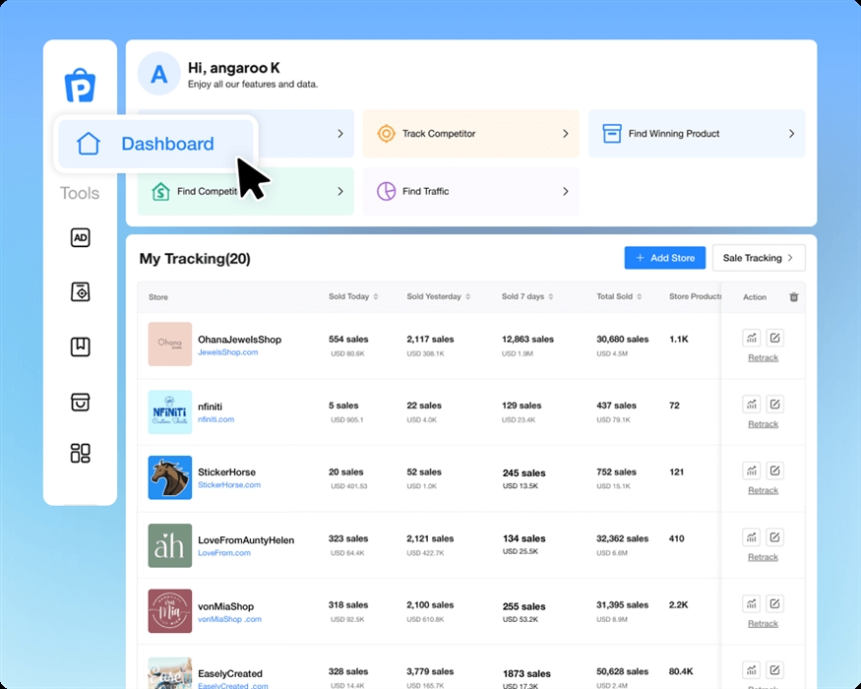The width and height of the screenshot is (861, 689).
Task: Open the bookmark tool in sidebar
Action: click(81, 346)
